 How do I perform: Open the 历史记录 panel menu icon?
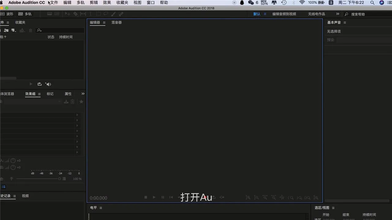(x=14, y=196)
